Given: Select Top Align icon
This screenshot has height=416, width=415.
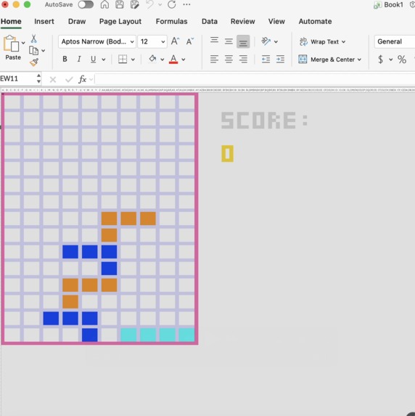Looking at the screenshot, I should (214, 41).
